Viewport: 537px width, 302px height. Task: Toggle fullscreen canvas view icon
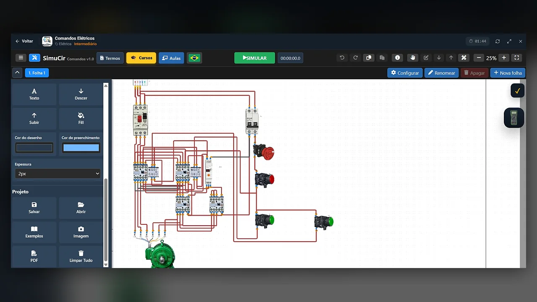517,58
